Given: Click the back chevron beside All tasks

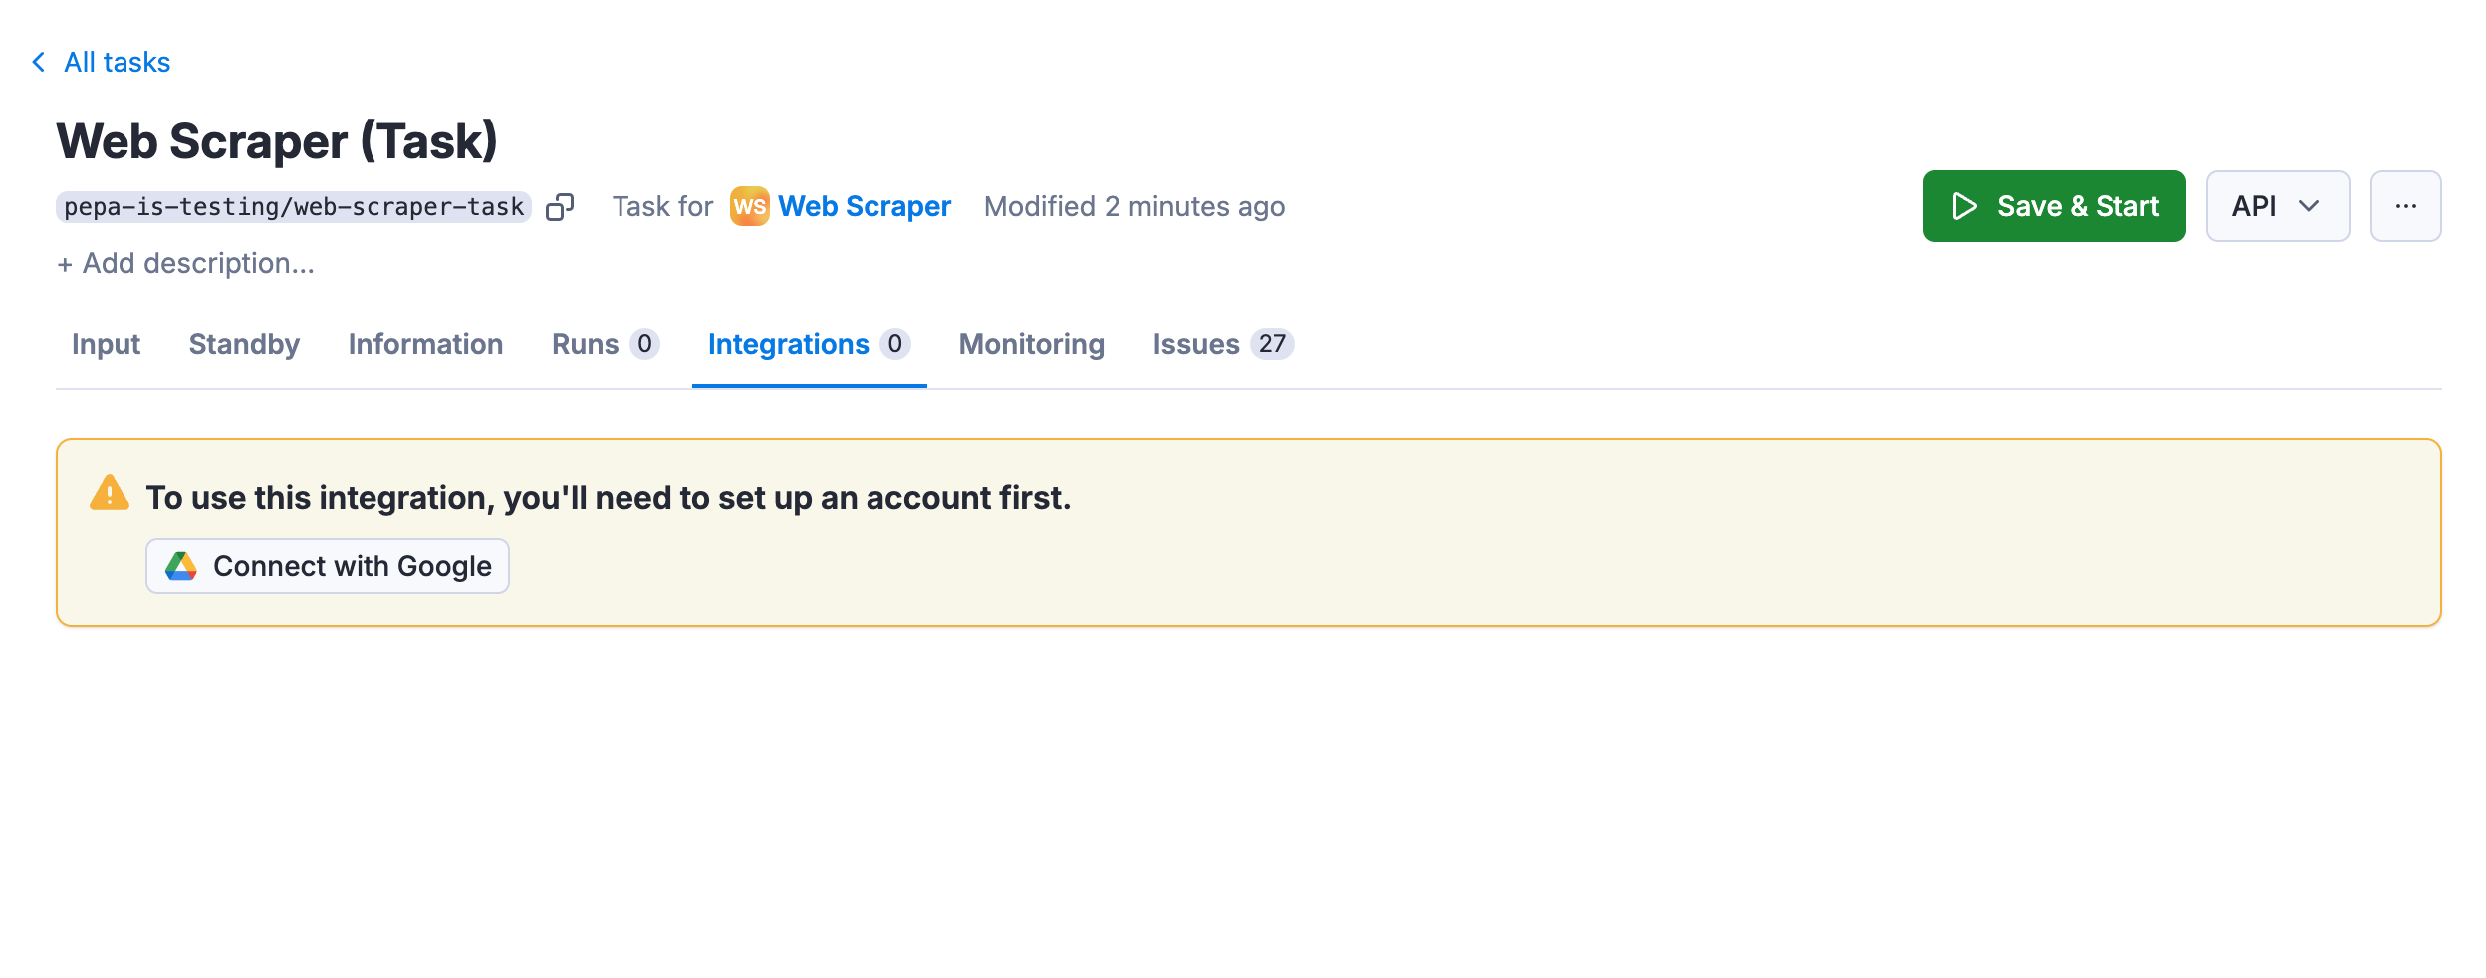Looking at the screenshot, I should [x=37, y=62].
